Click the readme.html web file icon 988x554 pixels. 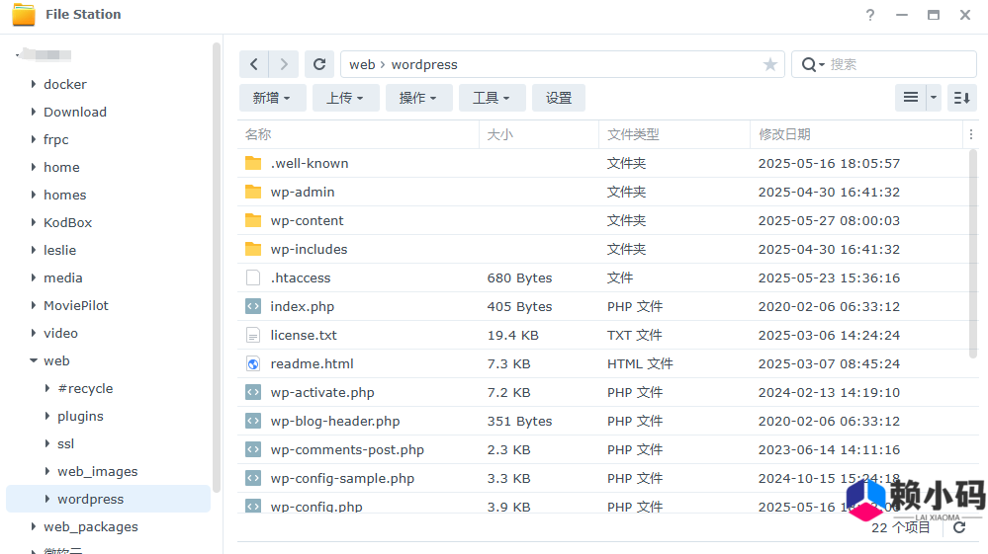coord(253,363)
